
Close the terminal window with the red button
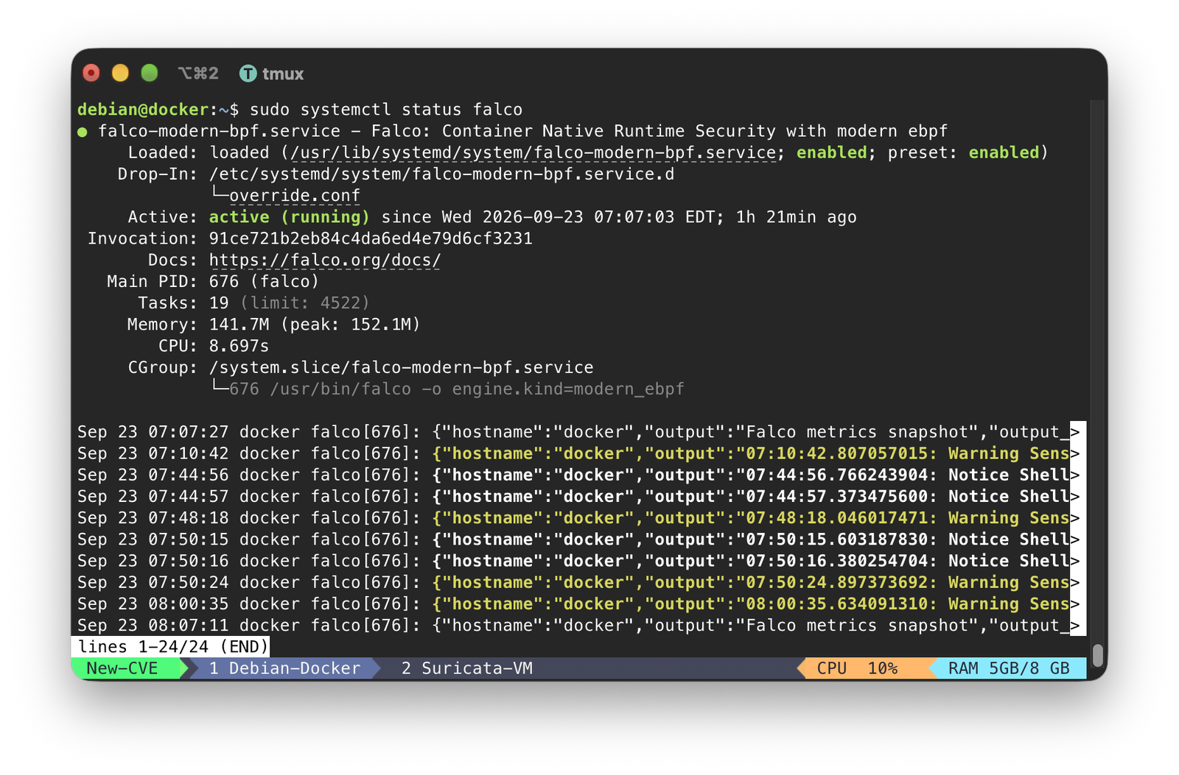(91, 73)
